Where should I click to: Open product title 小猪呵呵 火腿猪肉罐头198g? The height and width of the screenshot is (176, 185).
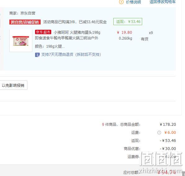(x=77, y=32)
